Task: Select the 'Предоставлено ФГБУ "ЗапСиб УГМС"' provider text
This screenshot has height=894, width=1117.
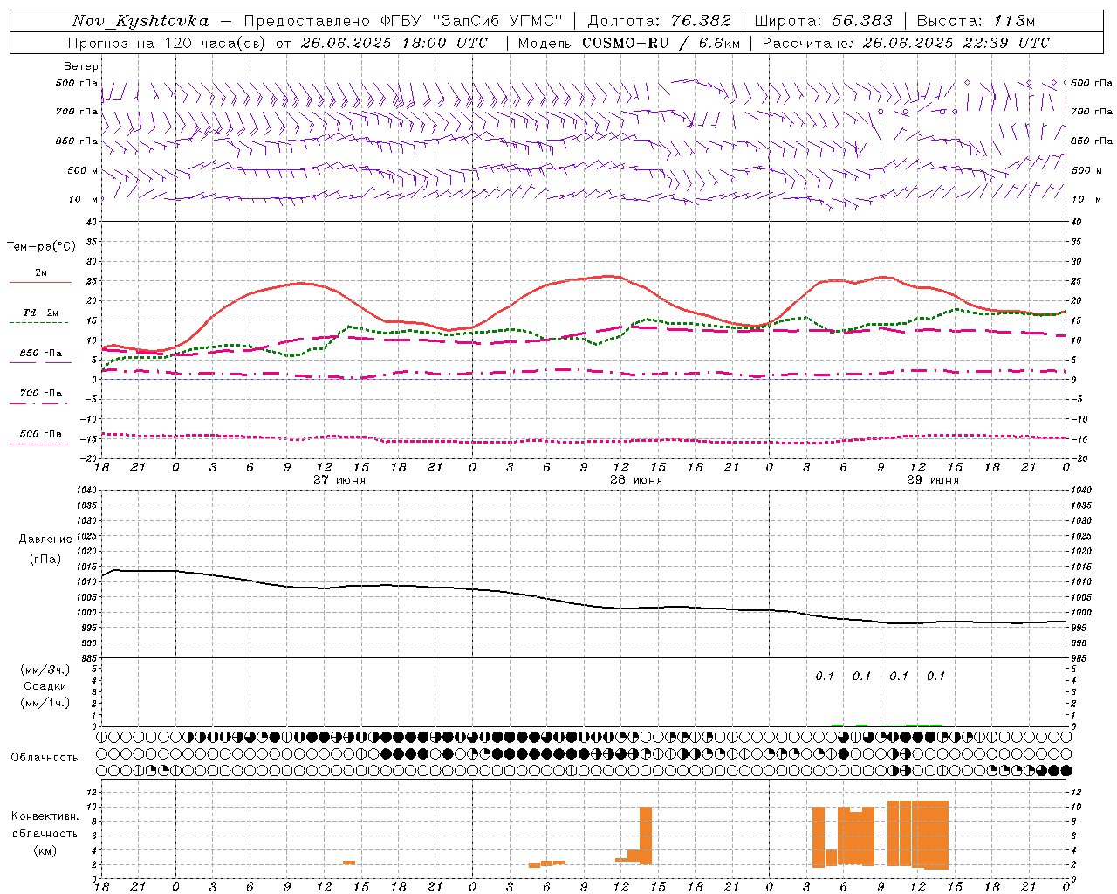Action: click(x=403, y=21)
